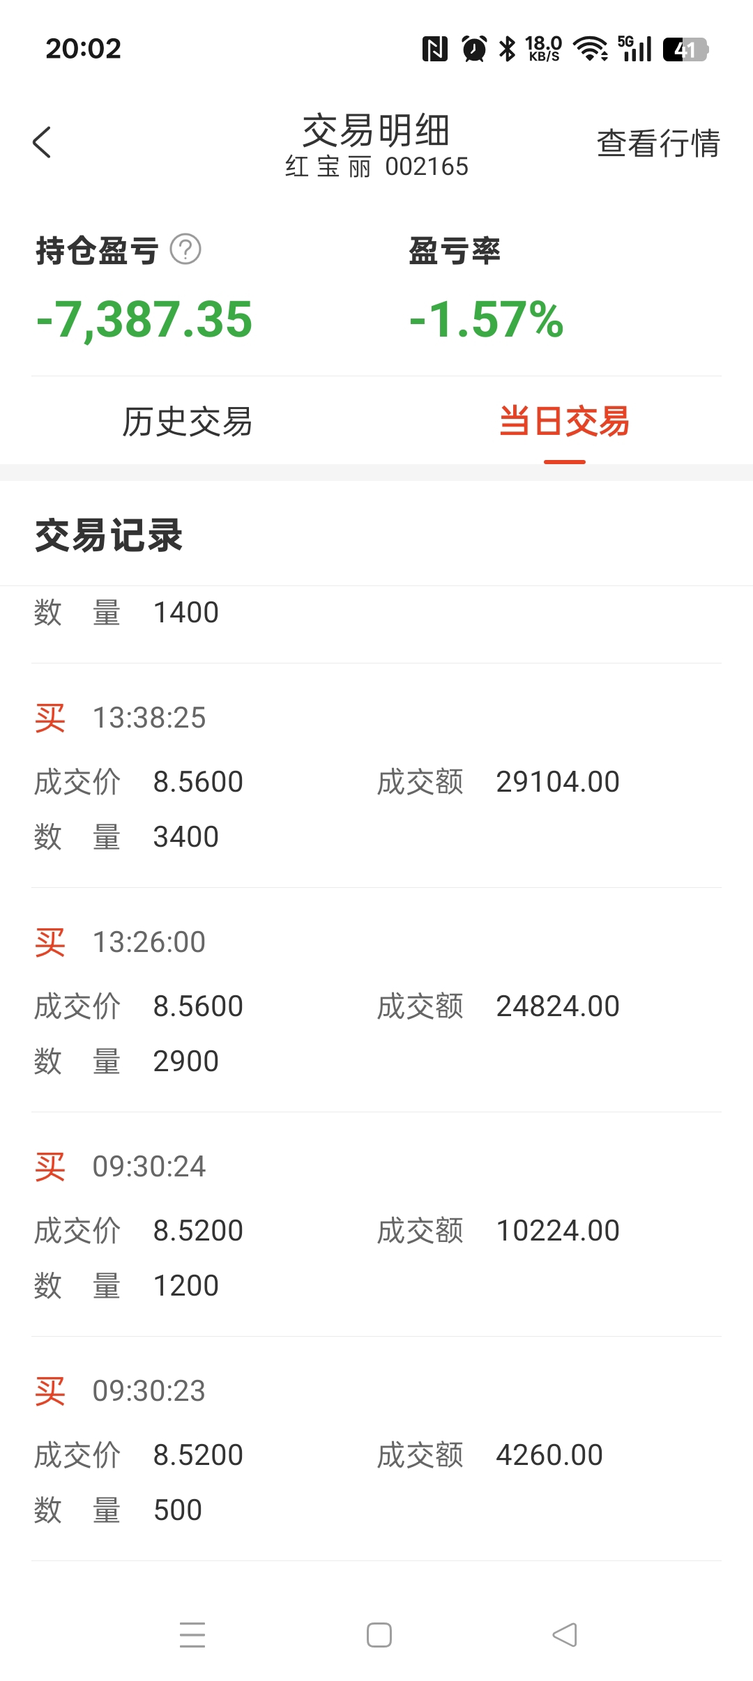Tap the Bluetooth status icon
753x1681 pixels.
(x=508, y=49)
